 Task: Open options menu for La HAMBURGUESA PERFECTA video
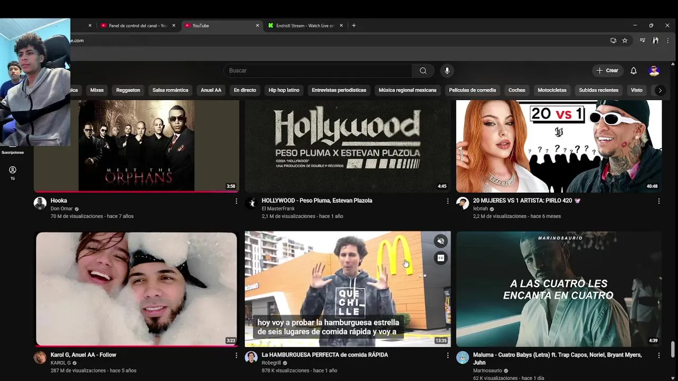(448, 356)
